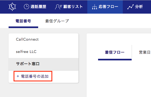Click the flow tree icon beside 応答フロー

pos(95,7)
